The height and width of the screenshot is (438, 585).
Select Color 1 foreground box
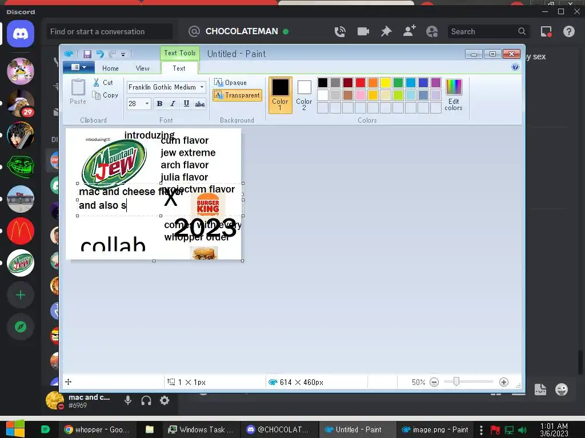point(280,95)
